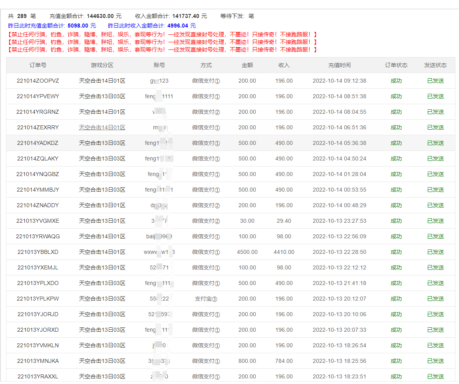Select order number 221013YVGMXE
The height and width of the screenshot is (384, 459).
tap(38, 221)
